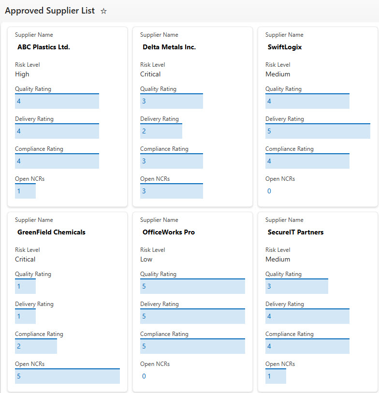
Task: Click Delta Metals Risk Level Critical
Action: (x=150, y=74)
